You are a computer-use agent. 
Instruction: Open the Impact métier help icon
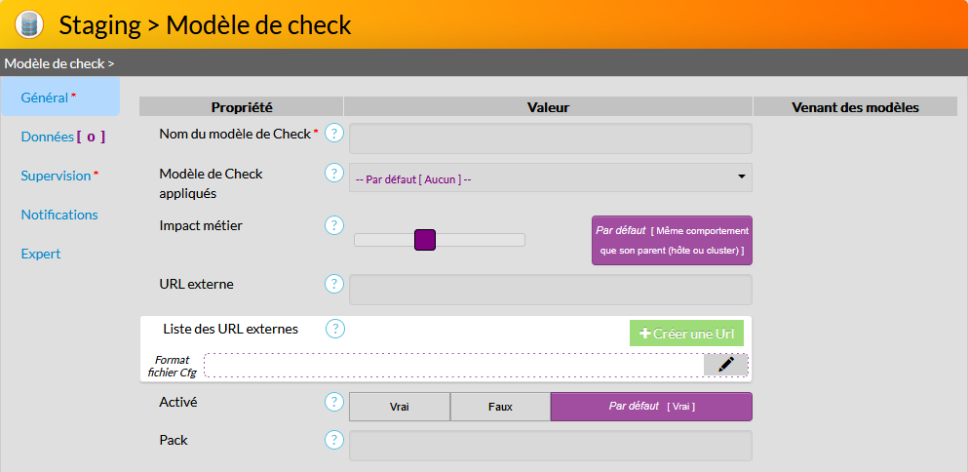tap(334, 225)
